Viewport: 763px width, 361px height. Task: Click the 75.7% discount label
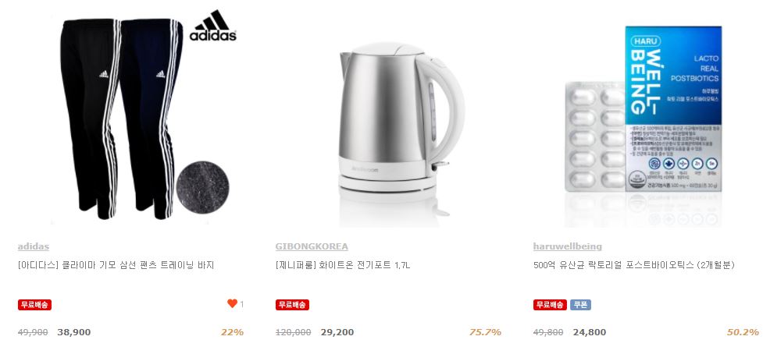(485, 332)
